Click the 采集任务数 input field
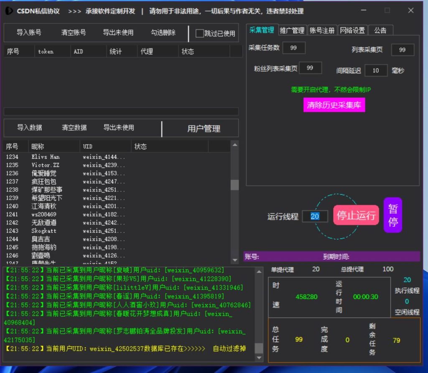The image size is (428, 373). pyautogui.click(x=293, y=48)
